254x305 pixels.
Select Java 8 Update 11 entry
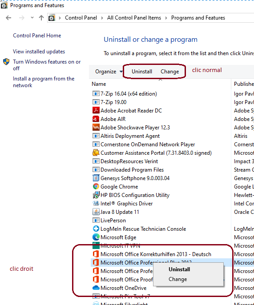(120, 212)
